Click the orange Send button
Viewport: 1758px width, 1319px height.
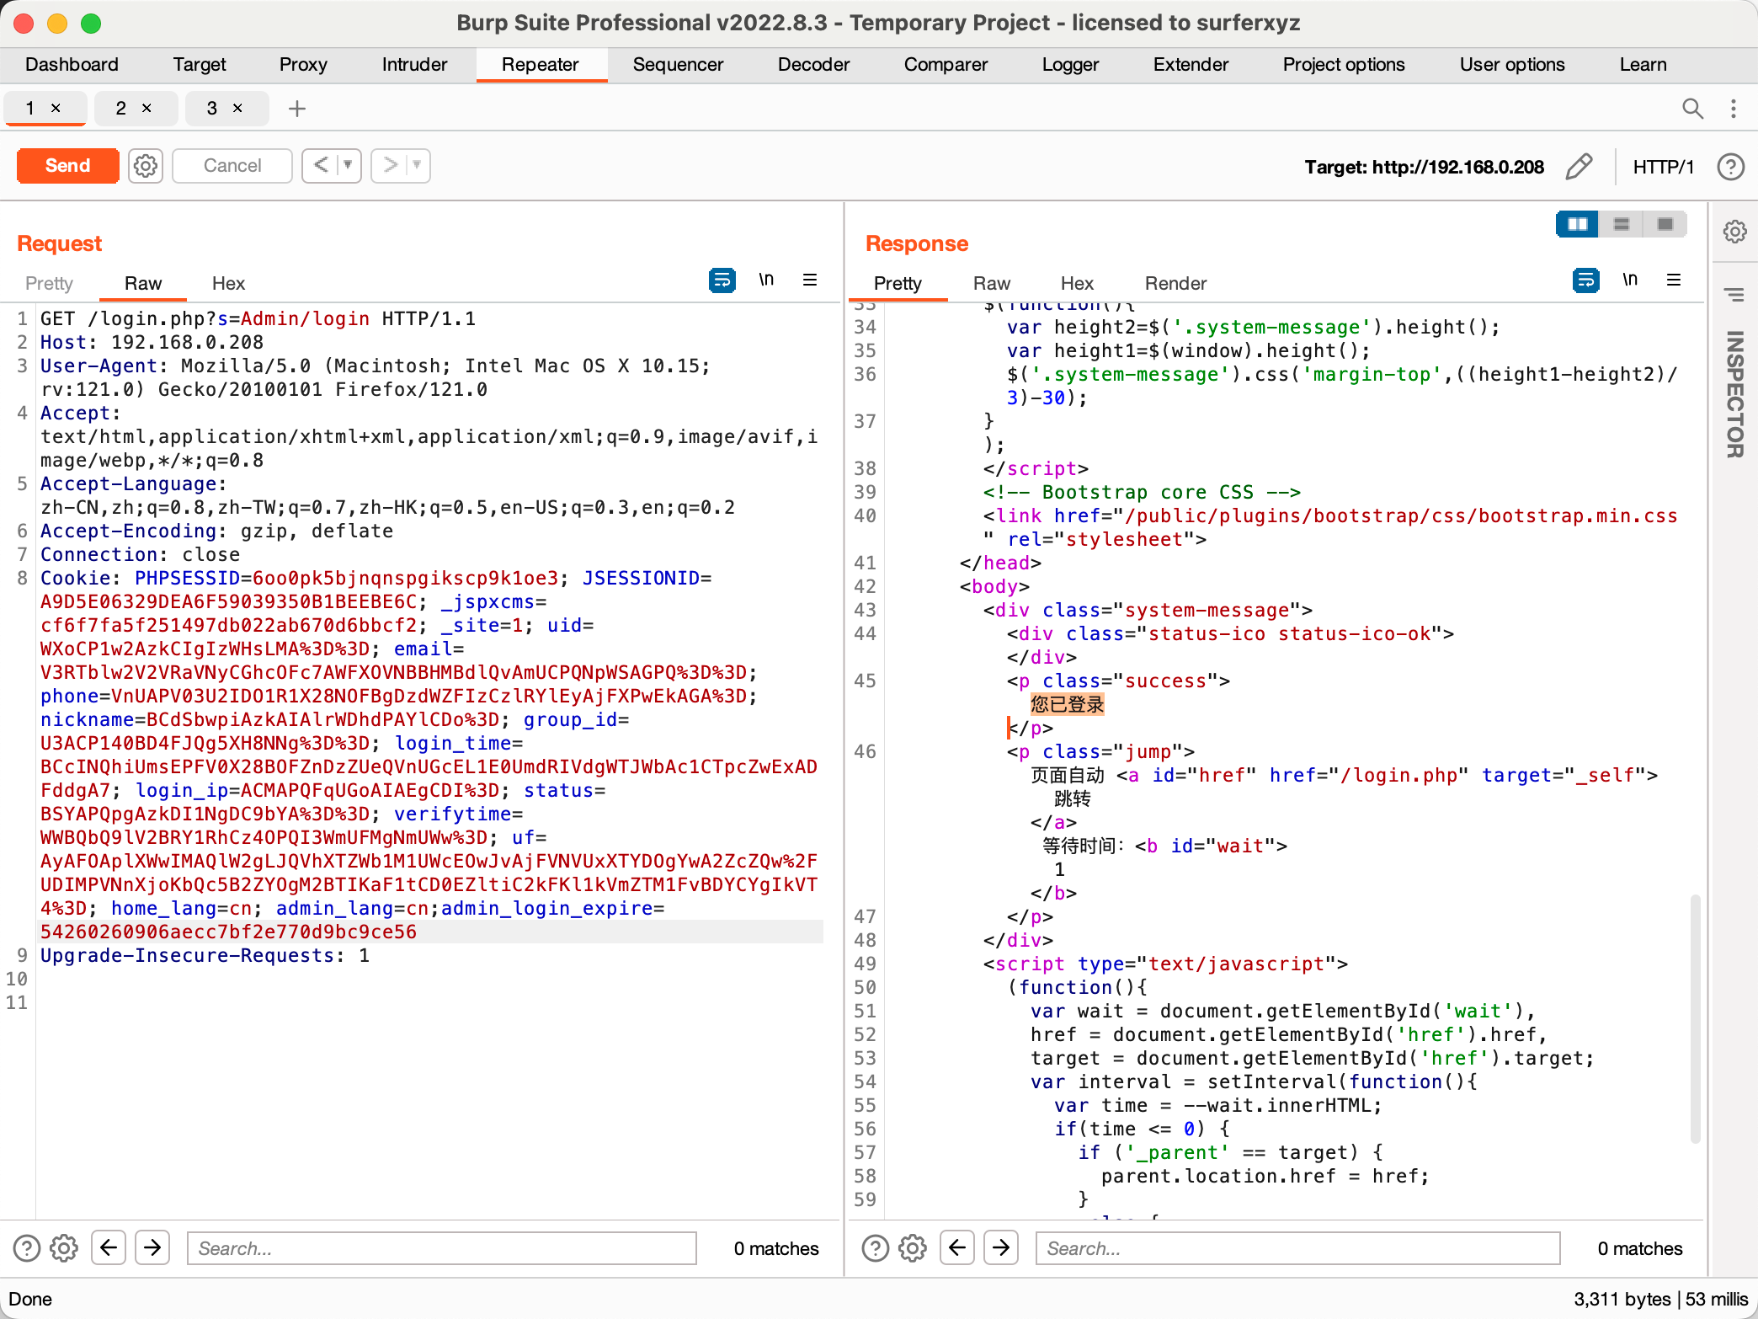pyautogui.click(x=67, y=166)
